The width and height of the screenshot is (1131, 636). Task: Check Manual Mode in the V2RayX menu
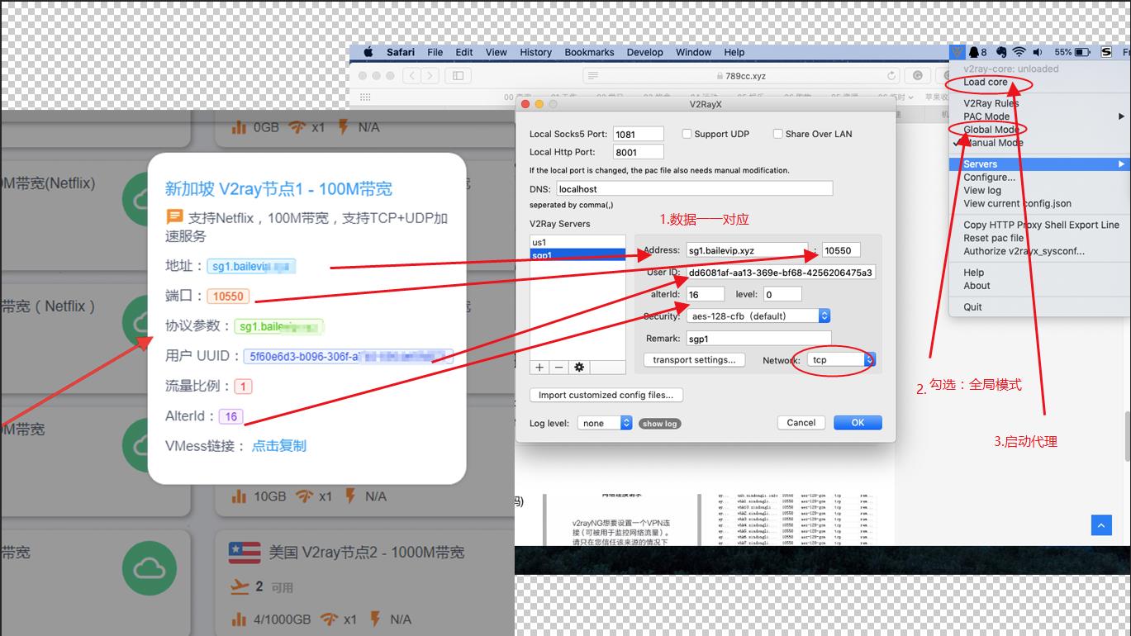coord(993,143)
